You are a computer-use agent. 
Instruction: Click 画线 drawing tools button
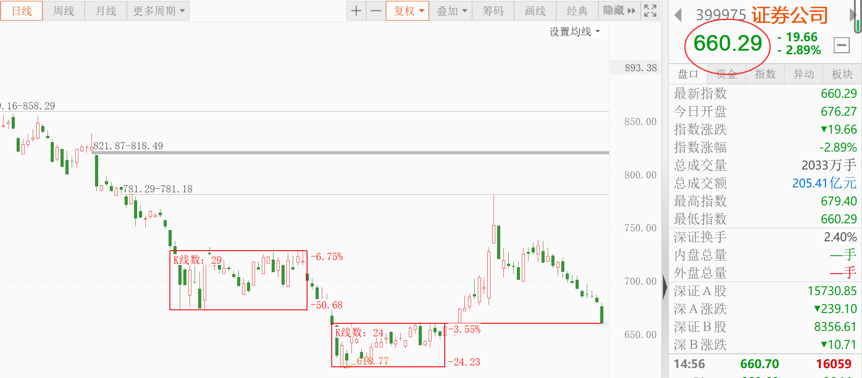pyautogui.click(x=535, y=11)
